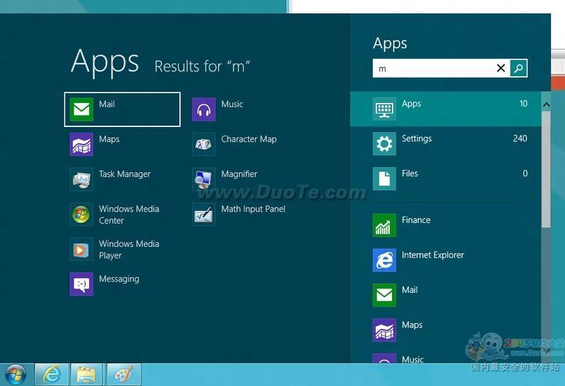565x386 pixels.
Task: Click the Magnifier label
Action: [239, 174]
